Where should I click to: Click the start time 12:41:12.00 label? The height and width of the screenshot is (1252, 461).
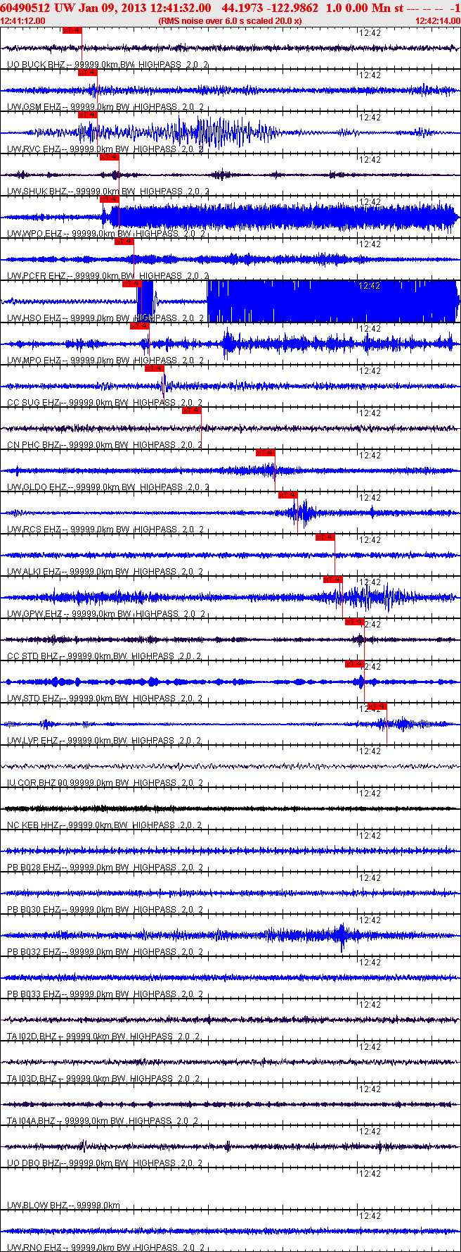tap(23, 21)
